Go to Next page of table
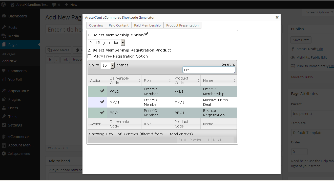The image size is (334, 181). click(x=217, y=140)
